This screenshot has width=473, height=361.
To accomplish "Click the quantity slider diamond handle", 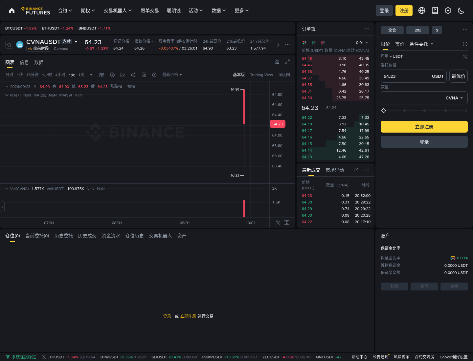I will click(384, 111).
